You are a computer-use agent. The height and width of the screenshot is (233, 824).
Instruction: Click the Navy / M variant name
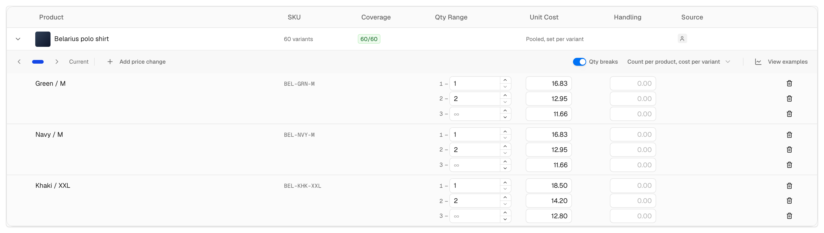[49, 135]
